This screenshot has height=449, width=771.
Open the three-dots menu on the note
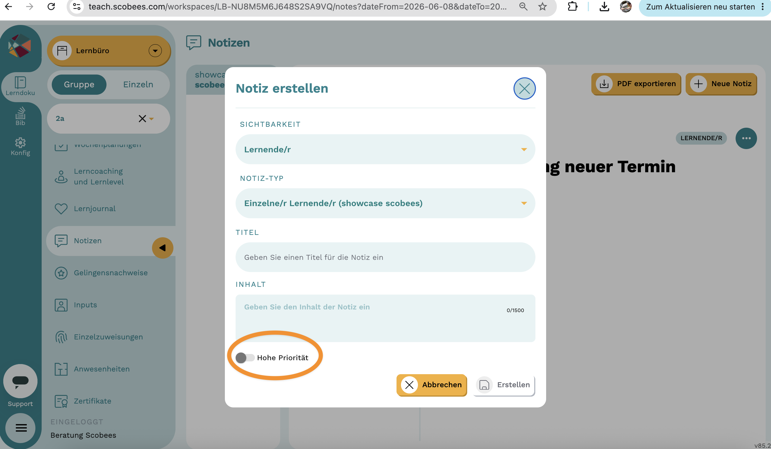[x=746, y=138]
